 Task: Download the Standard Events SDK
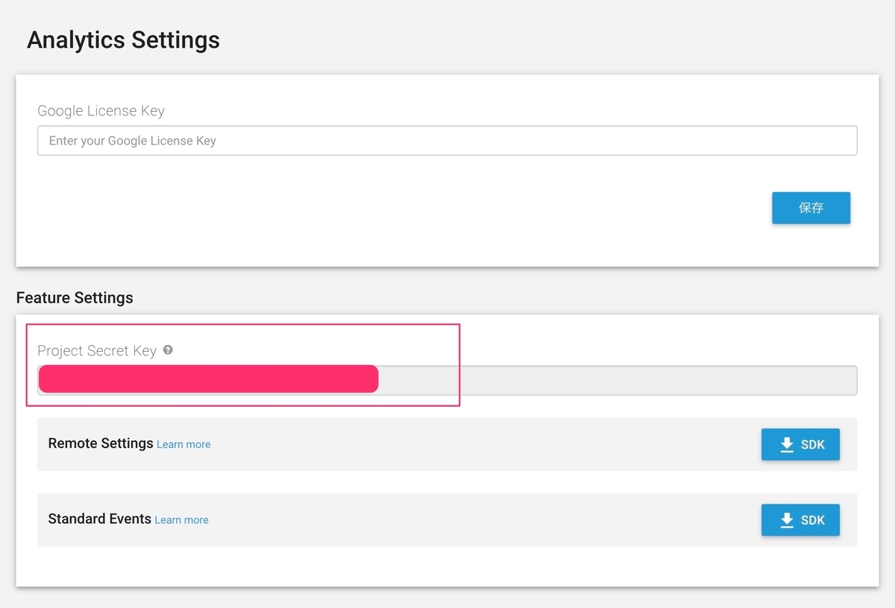800,520
